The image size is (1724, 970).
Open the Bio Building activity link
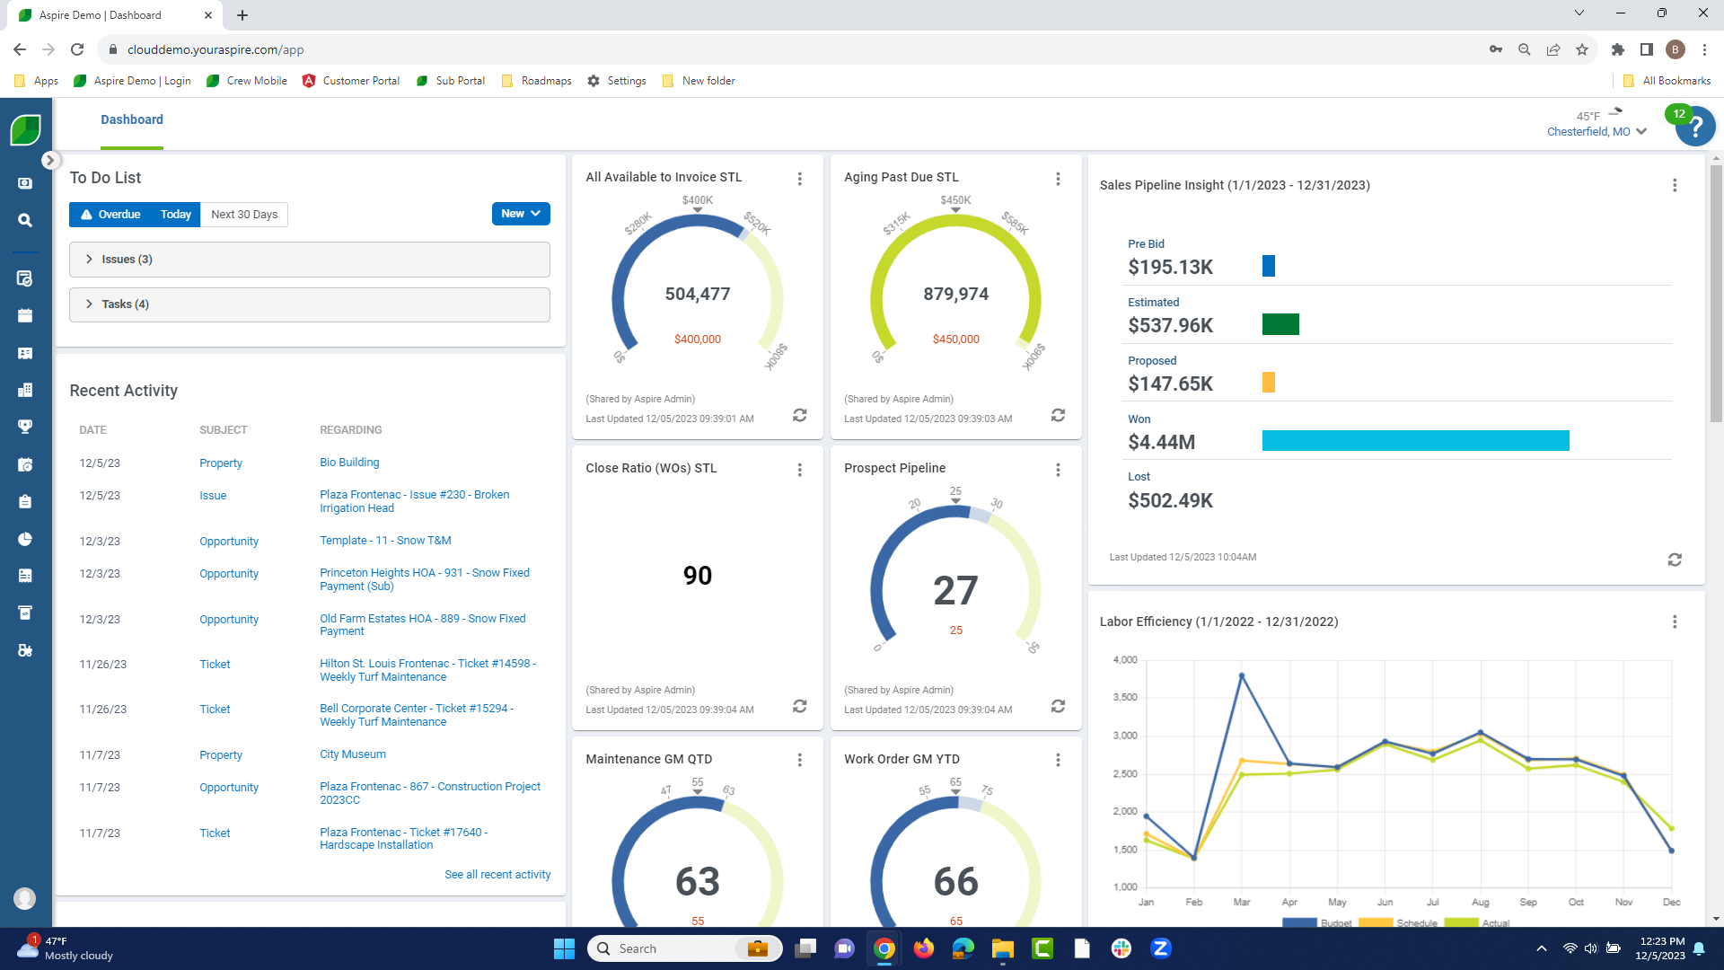349,463
